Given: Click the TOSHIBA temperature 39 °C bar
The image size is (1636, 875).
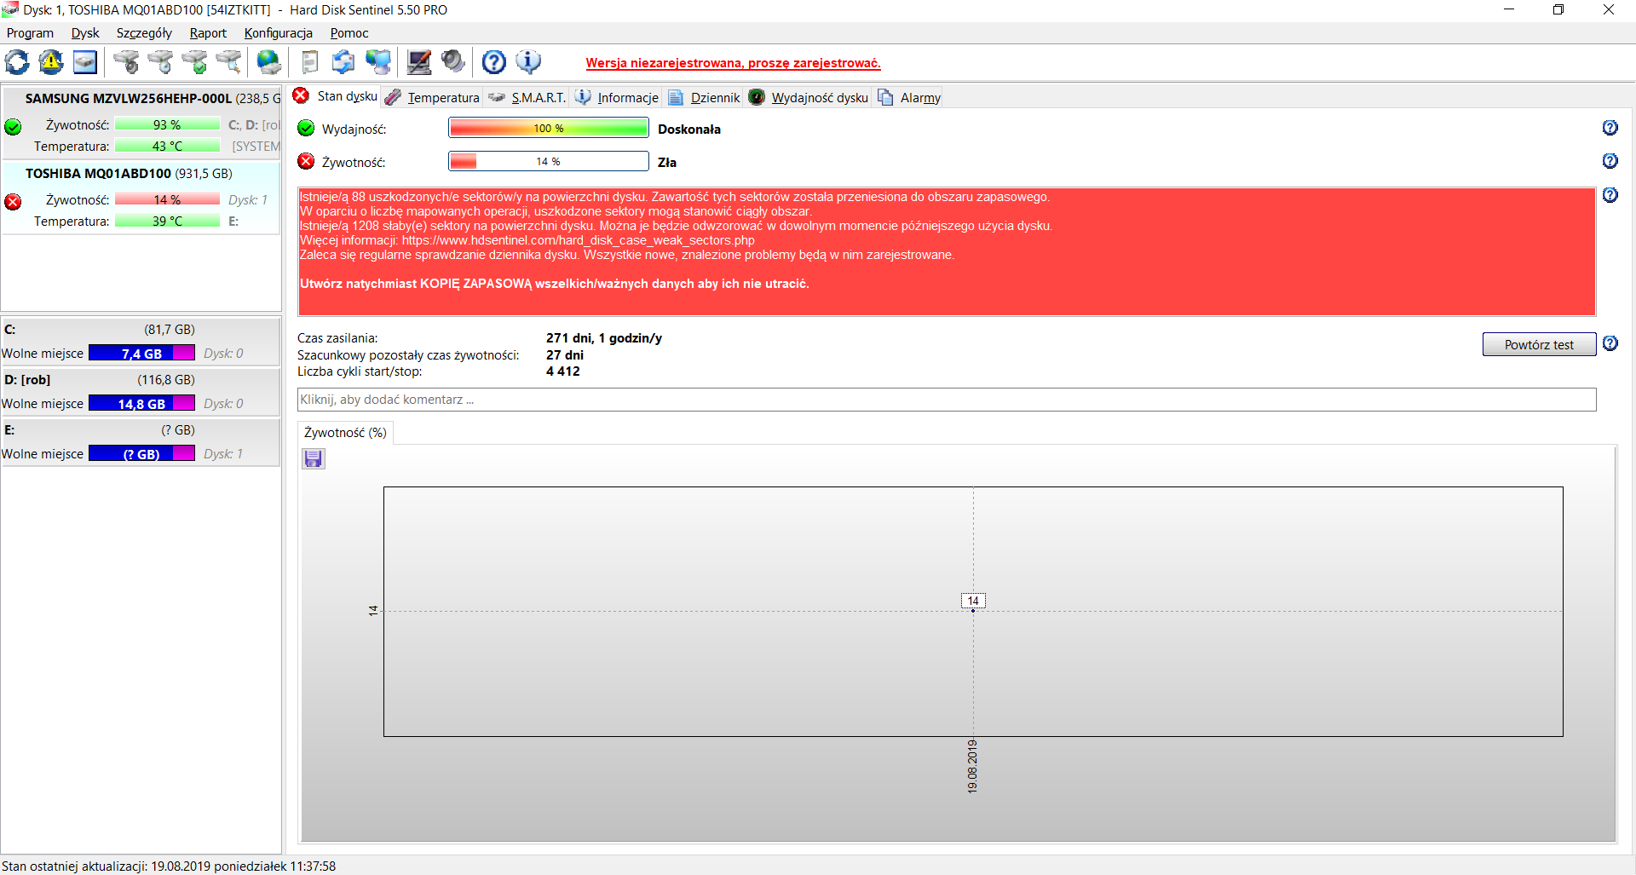Looking at the screenshot, I should [167, 221].
